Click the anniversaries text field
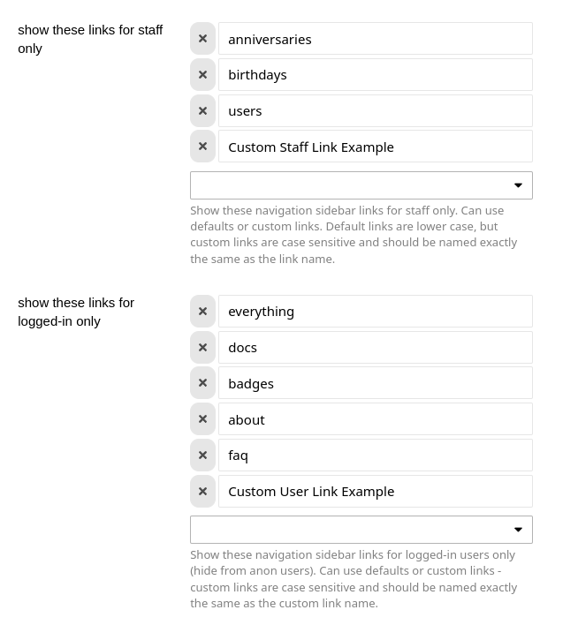 (376, 39)
